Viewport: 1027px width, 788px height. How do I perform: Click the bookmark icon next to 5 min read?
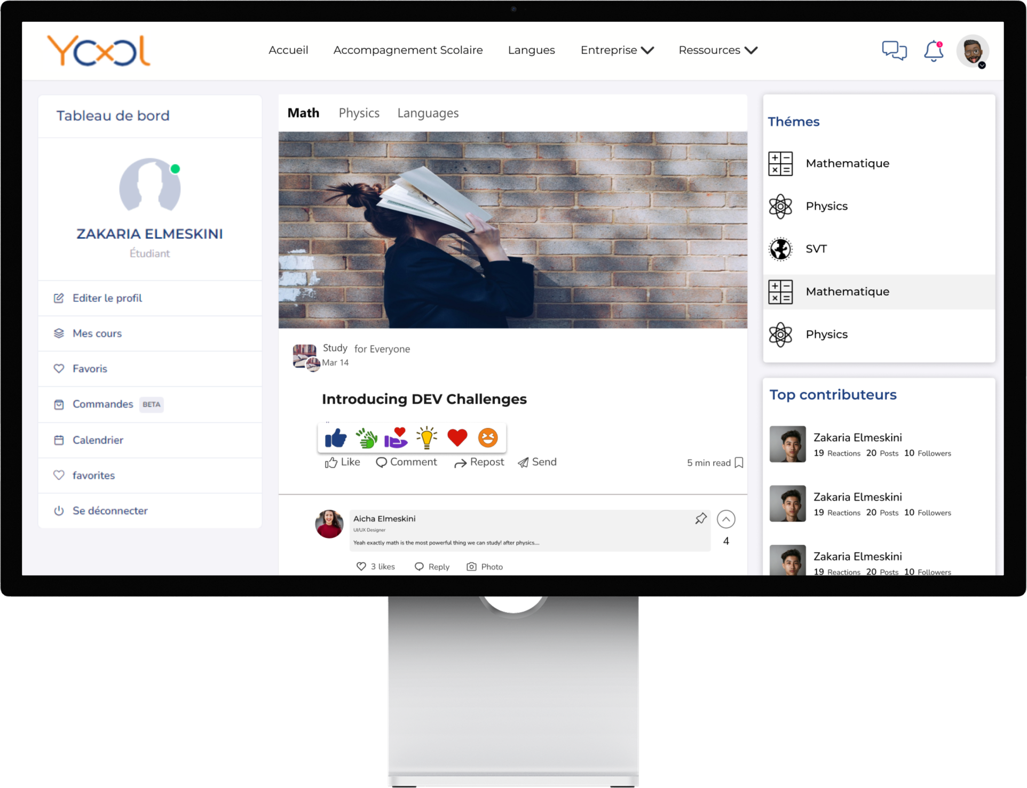[739, 462]
